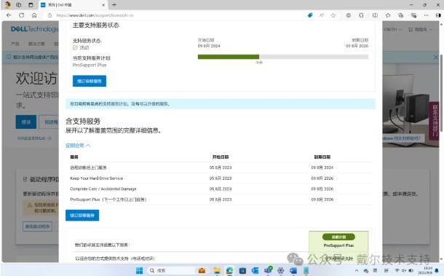
Task: Click the ProSupport Plus label in plan card
Action: (x=338, y=245)
